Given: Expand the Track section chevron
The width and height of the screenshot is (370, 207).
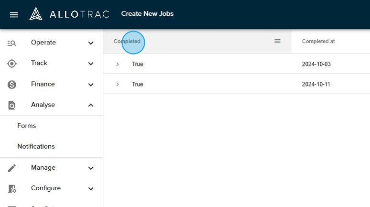Looking at the screenshot, I should (91, 64).
